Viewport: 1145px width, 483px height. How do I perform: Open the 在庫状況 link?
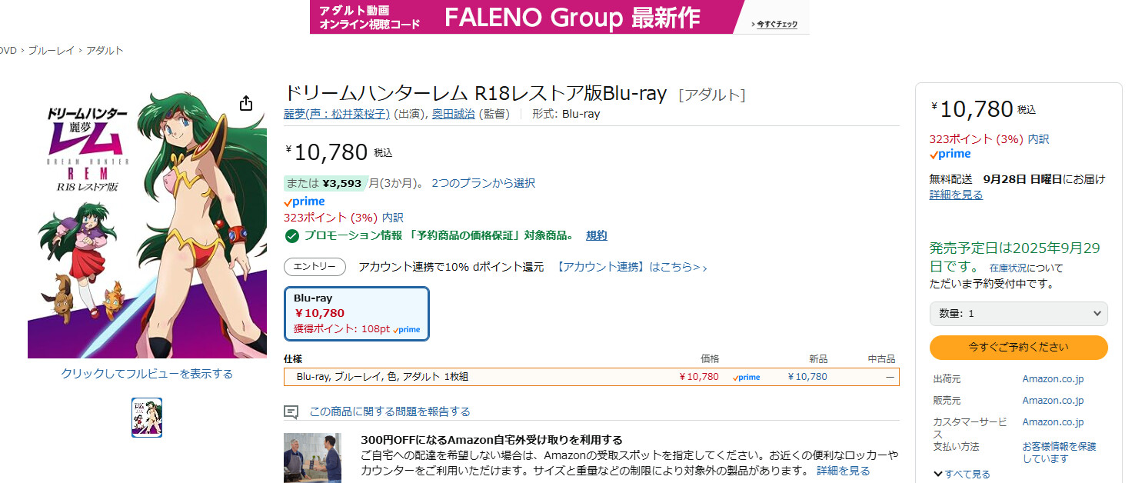1008,268
